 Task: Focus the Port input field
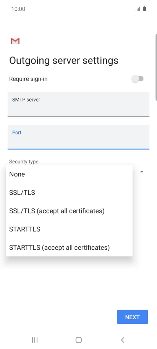pyautogui.click(x=78, y=137)
